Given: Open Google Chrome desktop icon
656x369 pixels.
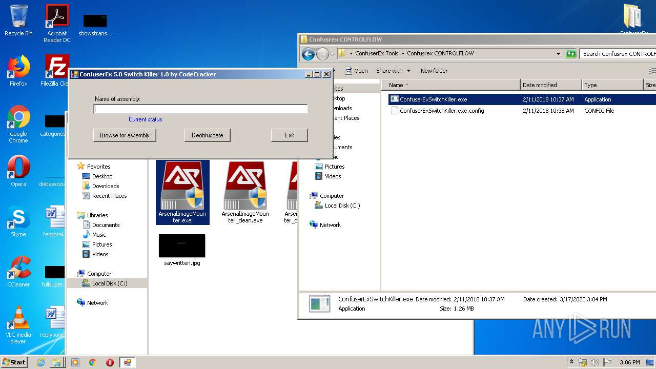Looking at the screenshot, I should [18, 125].
